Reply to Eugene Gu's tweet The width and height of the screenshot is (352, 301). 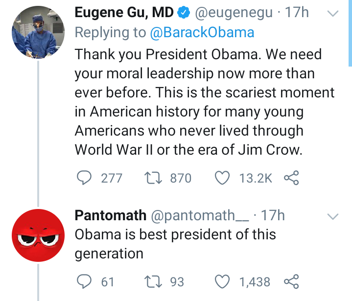coord(85,178)
